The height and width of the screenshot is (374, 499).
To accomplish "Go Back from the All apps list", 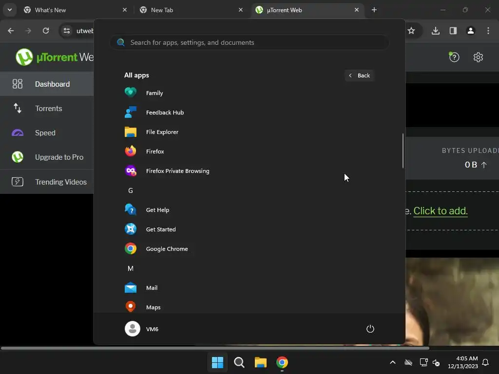I will point(359,75).
